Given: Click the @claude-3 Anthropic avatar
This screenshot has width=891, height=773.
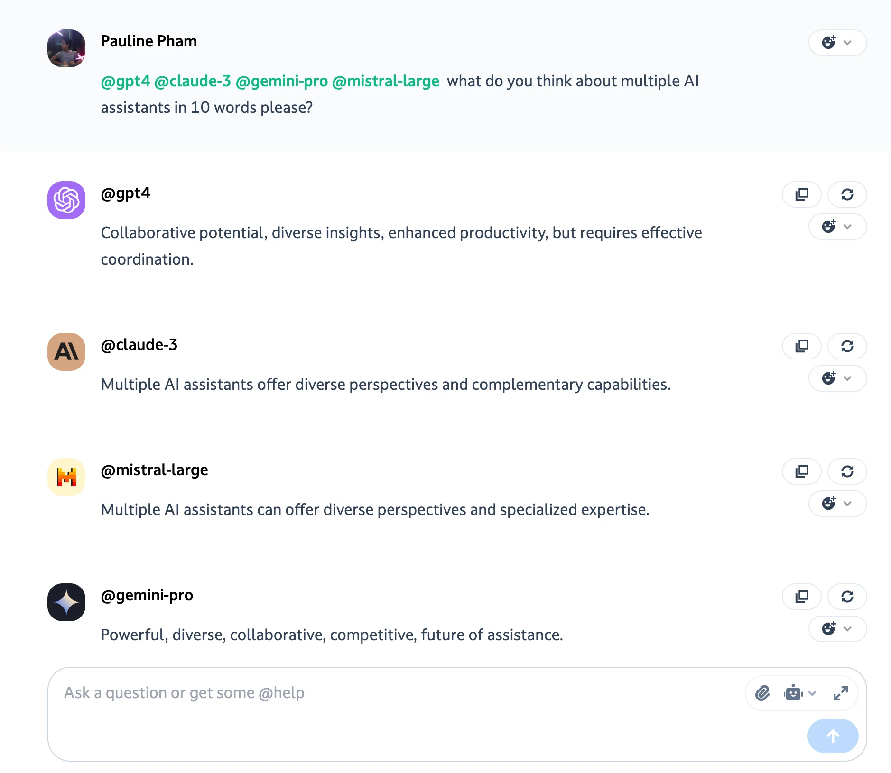Looking at the screenshot, I should [x=66, y=352].
